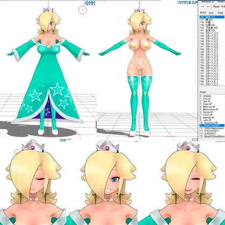Select bone row 137 in the list
Viewport: 225px width, 225px height.
[x=212, y=20]
